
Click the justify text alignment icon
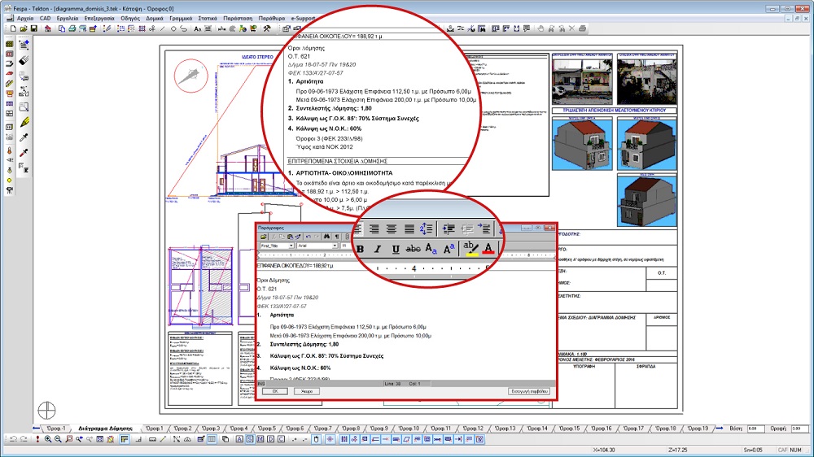[x=409, y=229]
